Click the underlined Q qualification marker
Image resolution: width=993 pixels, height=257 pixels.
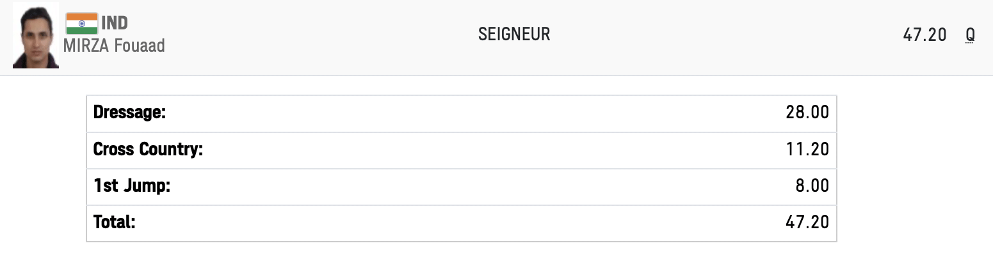pos(971,35)
